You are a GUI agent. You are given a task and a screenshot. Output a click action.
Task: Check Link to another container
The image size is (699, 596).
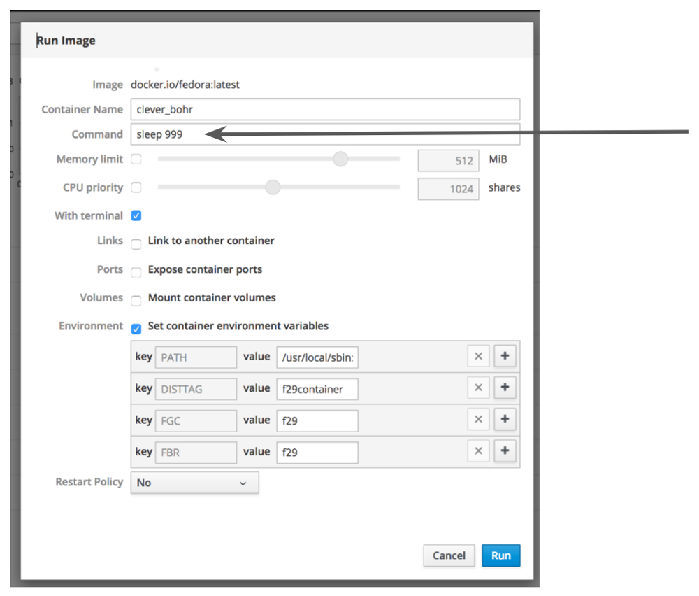tap(136, 243)
